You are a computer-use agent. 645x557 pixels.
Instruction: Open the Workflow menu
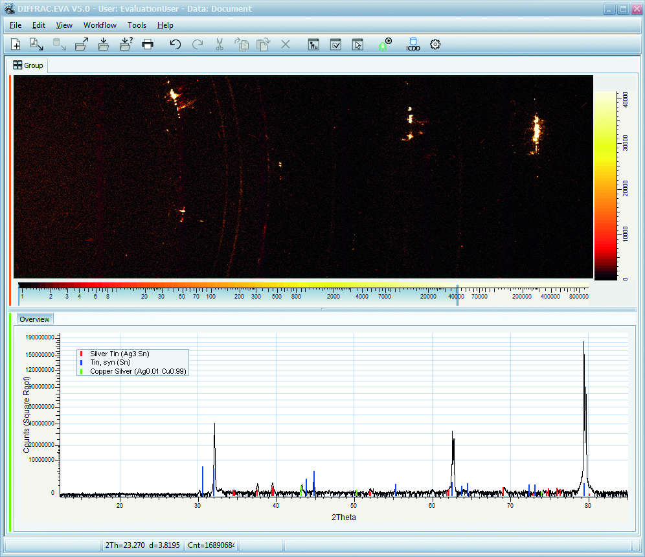tap(100, 25)
